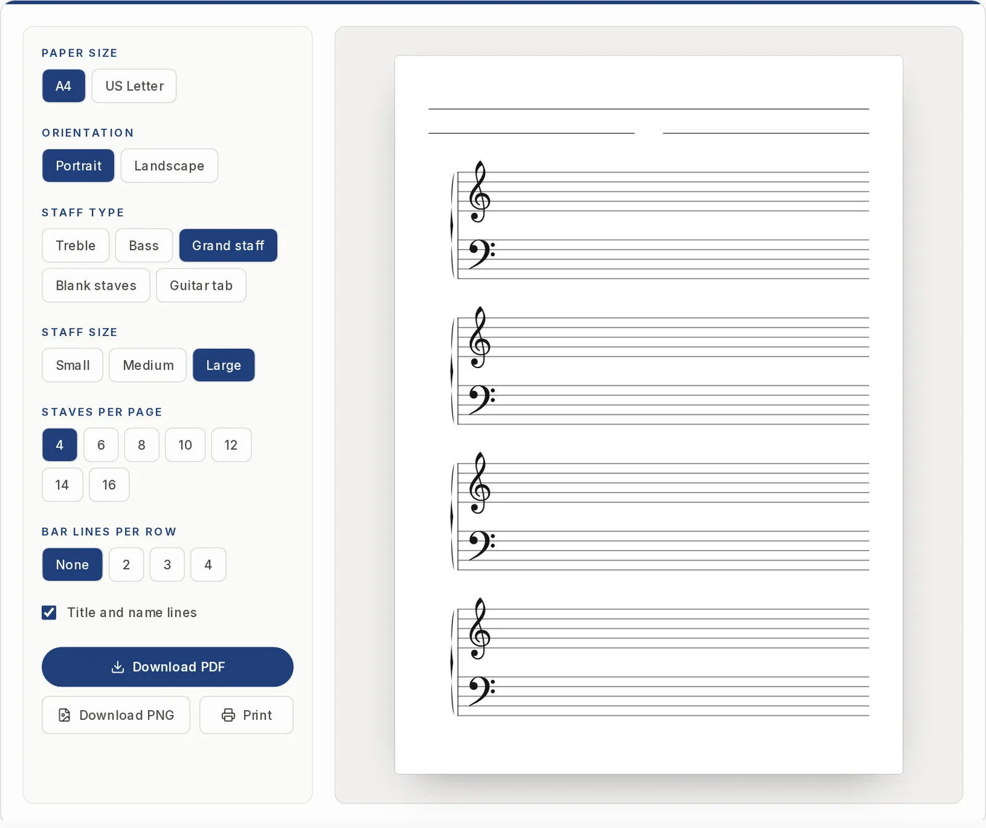
Task: Select Treble staff type
Action: [x=76, y=245]
